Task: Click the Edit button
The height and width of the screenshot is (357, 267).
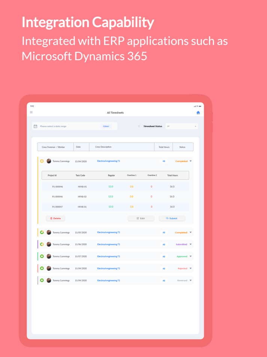Action: click(141, 218)
